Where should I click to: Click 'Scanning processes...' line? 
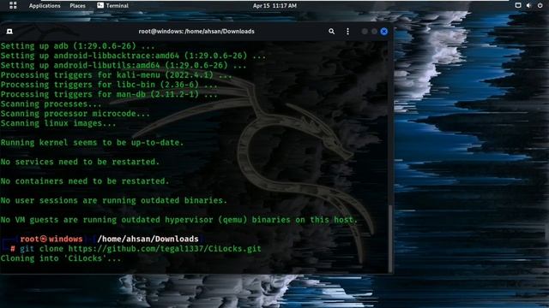51,104
